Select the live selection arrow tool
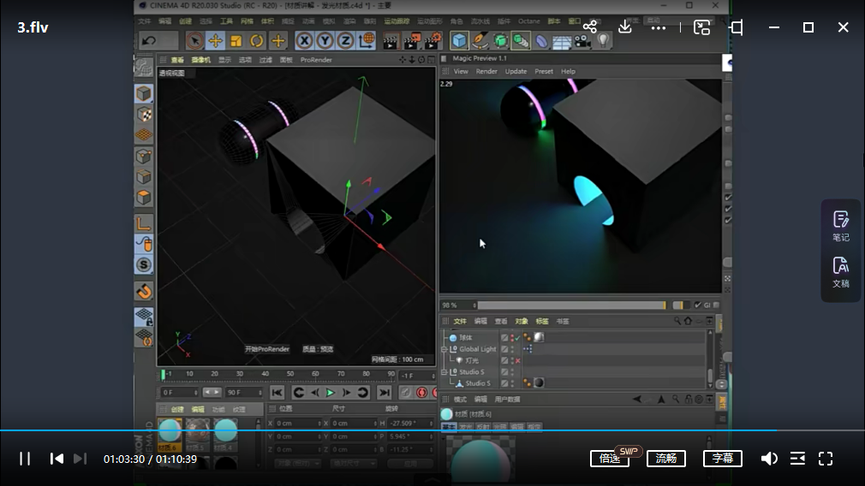Image resolution: width=865 pixels, height=486 pixels. (x=194, y=41)
